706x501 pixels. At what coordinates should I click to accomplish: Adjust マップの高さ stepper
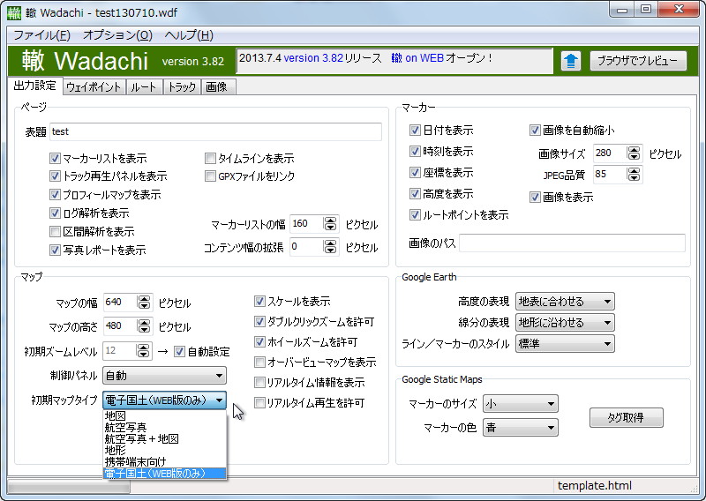point(144,325)
